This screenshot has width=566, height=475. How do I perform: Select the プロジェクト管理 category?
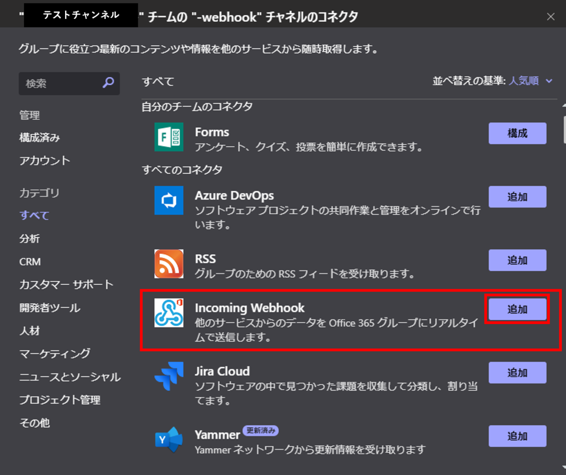pyautogui.click(x=60, y=400)
